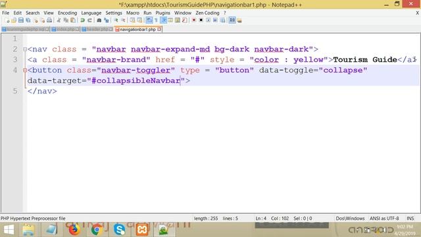The width and height of the screenshot is (421, 237).
Task: Click the Dos\Windows line ending status field
Action: point(350,219)
